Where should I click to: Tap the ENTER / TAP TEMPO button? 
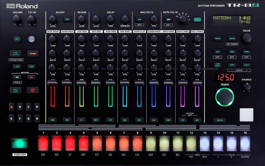click(232, 39)
